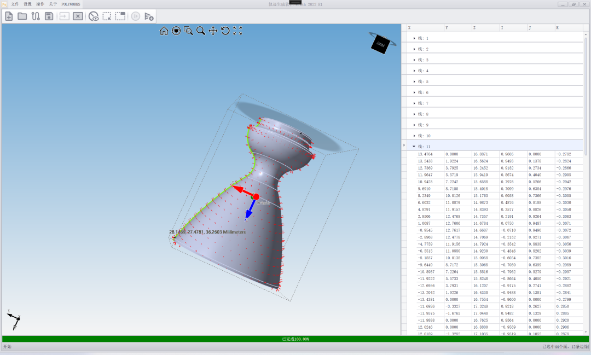
Task: Select the zoom magnifier tool
Action: pyautogui.click(x=201, y=31)
